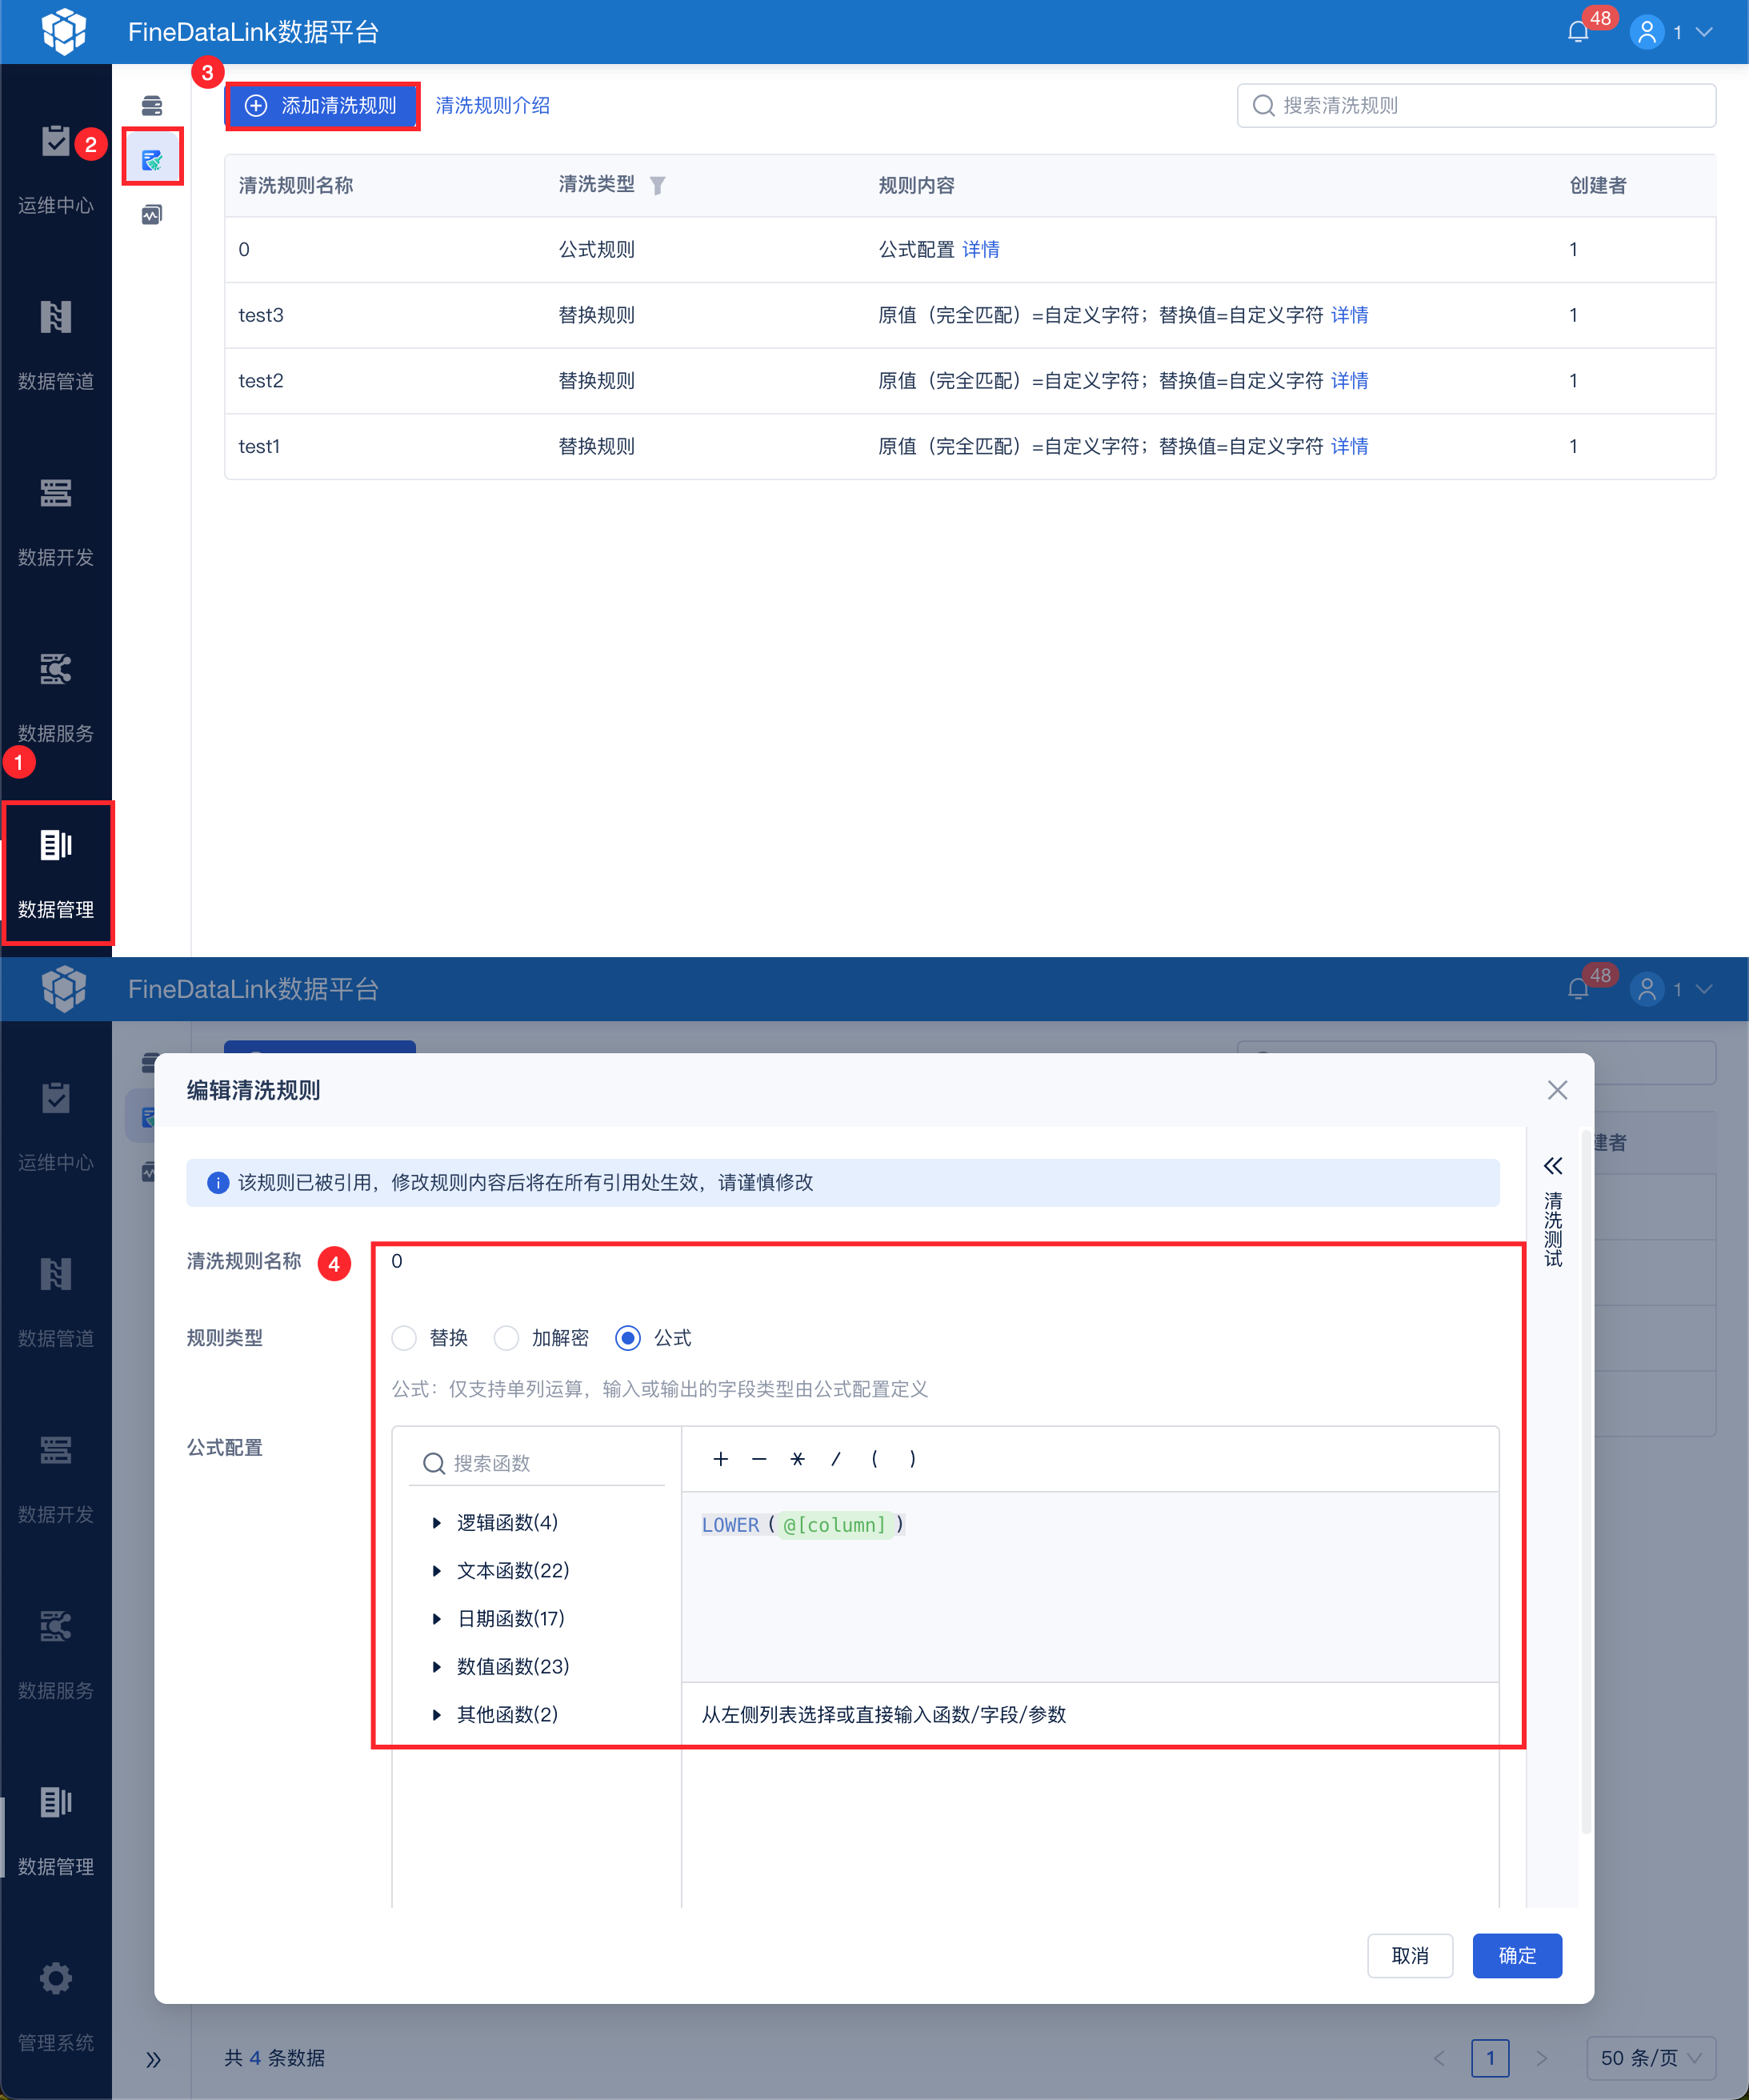The image size is (1749, 2100).
Task: Click the data cleaning rules sub-menu icon
Action: point(152,159)
